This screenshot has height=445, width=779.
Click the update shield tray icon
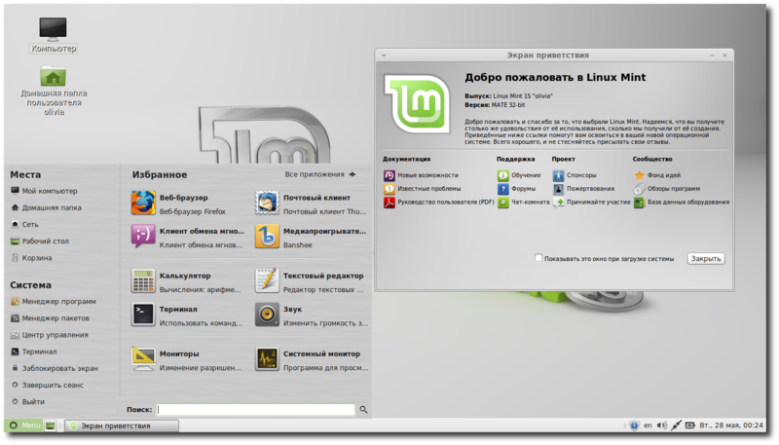point(635,426)
